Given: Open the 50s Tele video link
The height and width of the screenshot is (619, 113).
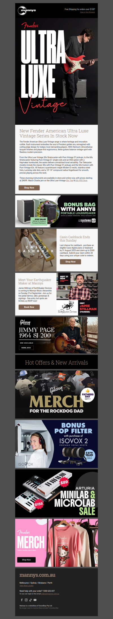Looking at the screenshot, I should click(x=69, y=180).
